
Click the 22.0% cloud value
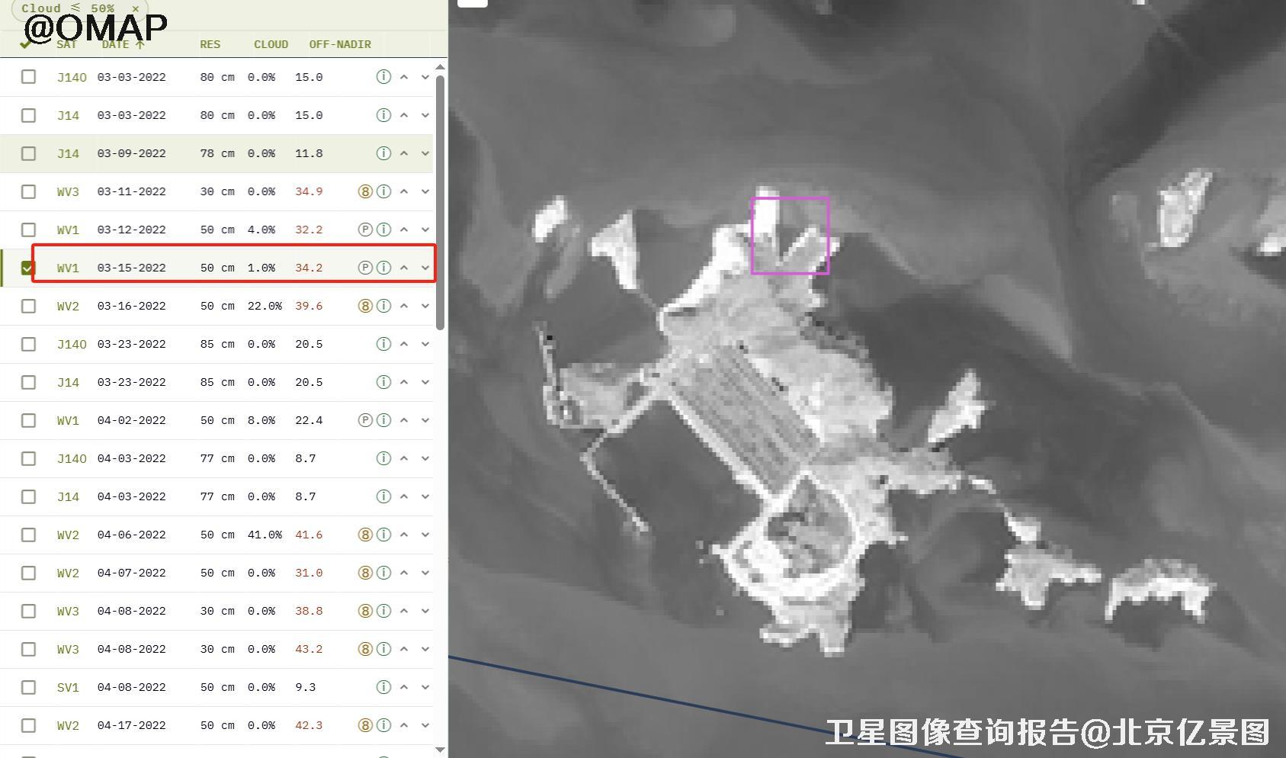coord(265,306)
